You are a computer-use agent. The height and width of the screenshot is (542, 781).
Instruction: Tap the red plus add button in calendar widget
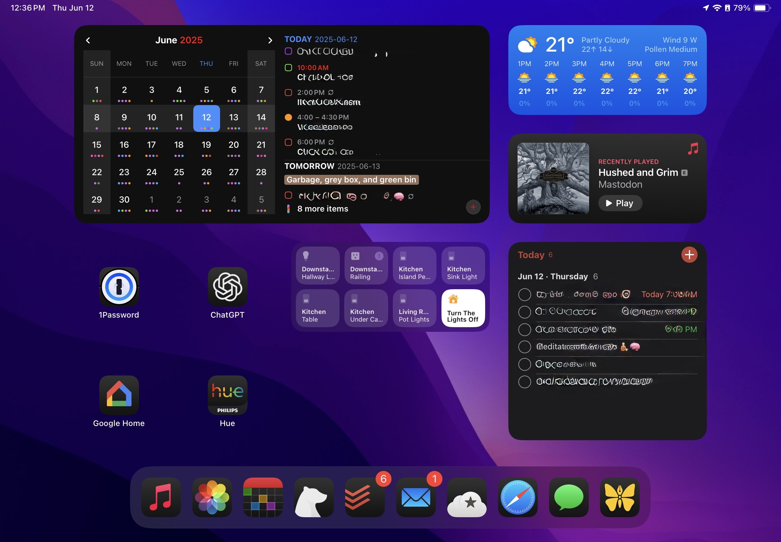(x=473, y=207)
